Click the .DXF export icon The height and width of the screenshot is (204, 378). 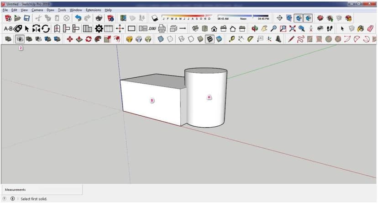pos(152,28)
